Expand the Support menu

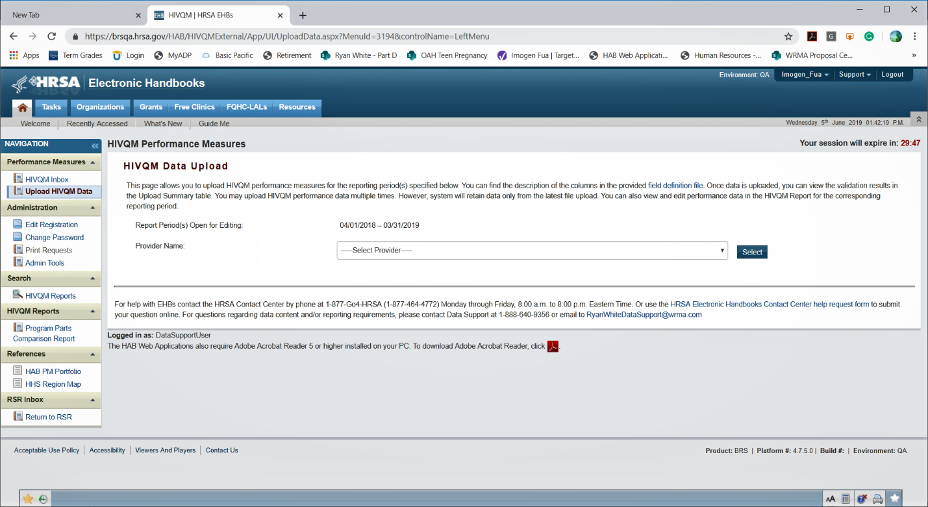(x=855, y=75)
